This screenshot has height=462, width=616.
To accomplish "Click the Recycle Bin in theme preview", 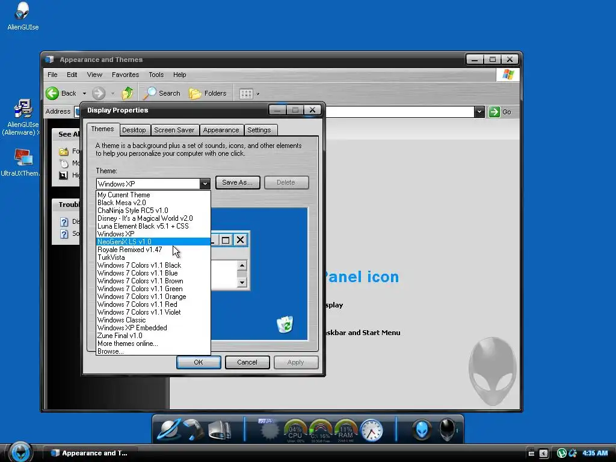I will (285, 324).
